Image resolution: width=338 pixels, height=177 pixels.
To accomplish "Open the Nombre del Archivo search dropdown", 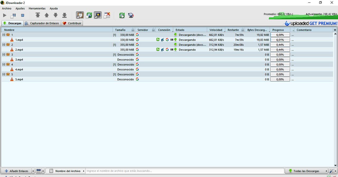I will [65, 171].
